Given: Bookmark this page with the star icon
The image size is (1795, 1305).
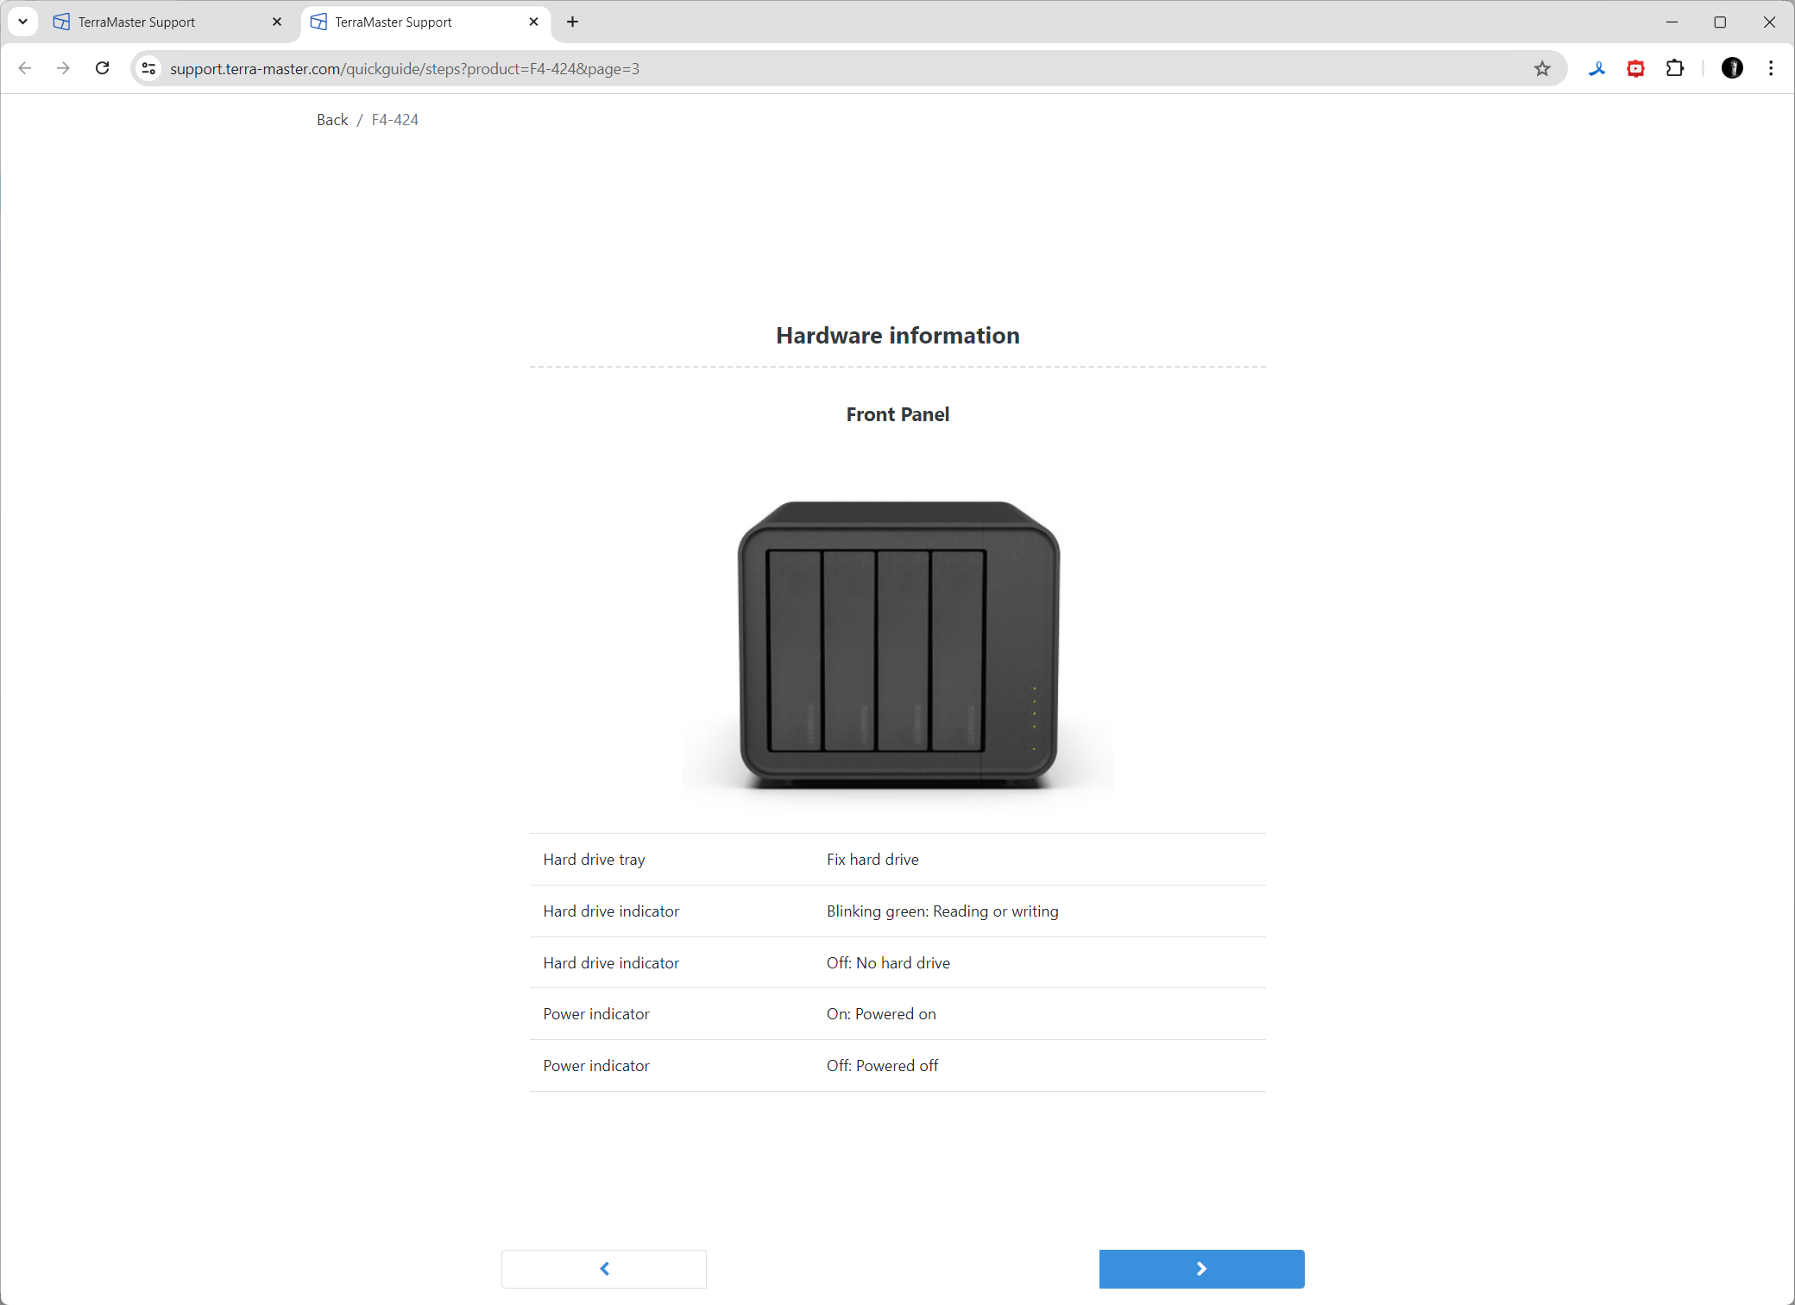Looking at the screenshot, I should pos(1542,68).
